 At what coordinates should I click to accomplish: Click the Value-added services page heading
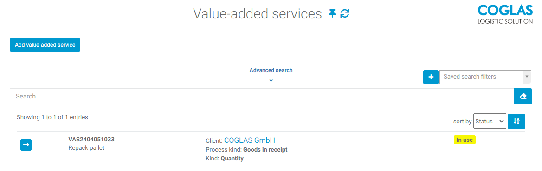point(257,14)
